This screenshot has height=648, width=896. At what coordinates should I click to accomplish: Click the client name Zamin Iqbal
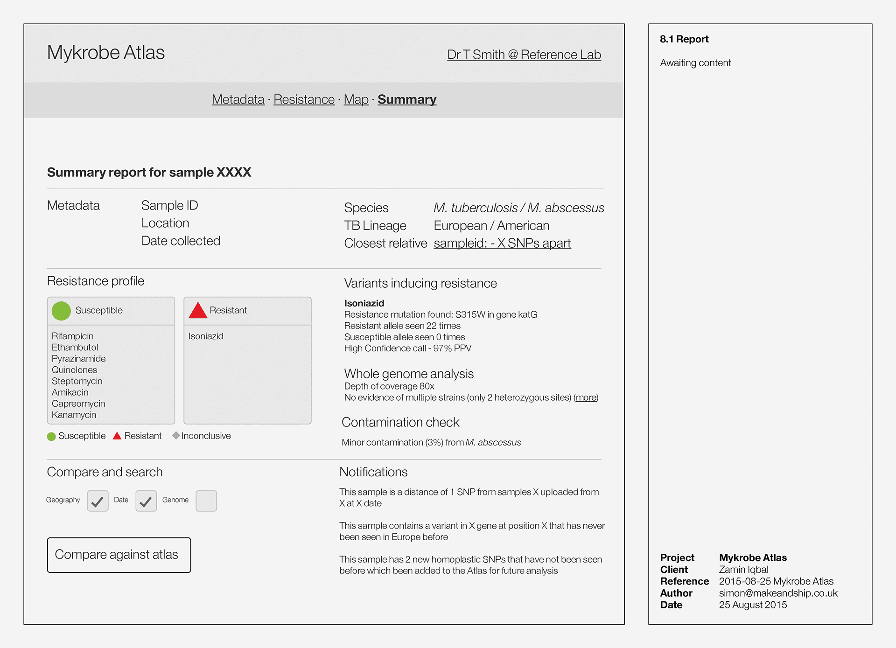pyautogui.click(x=744, y=570)
